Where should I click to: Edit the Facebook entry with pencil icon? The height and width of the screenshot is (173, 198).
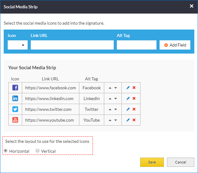[128, 88]
